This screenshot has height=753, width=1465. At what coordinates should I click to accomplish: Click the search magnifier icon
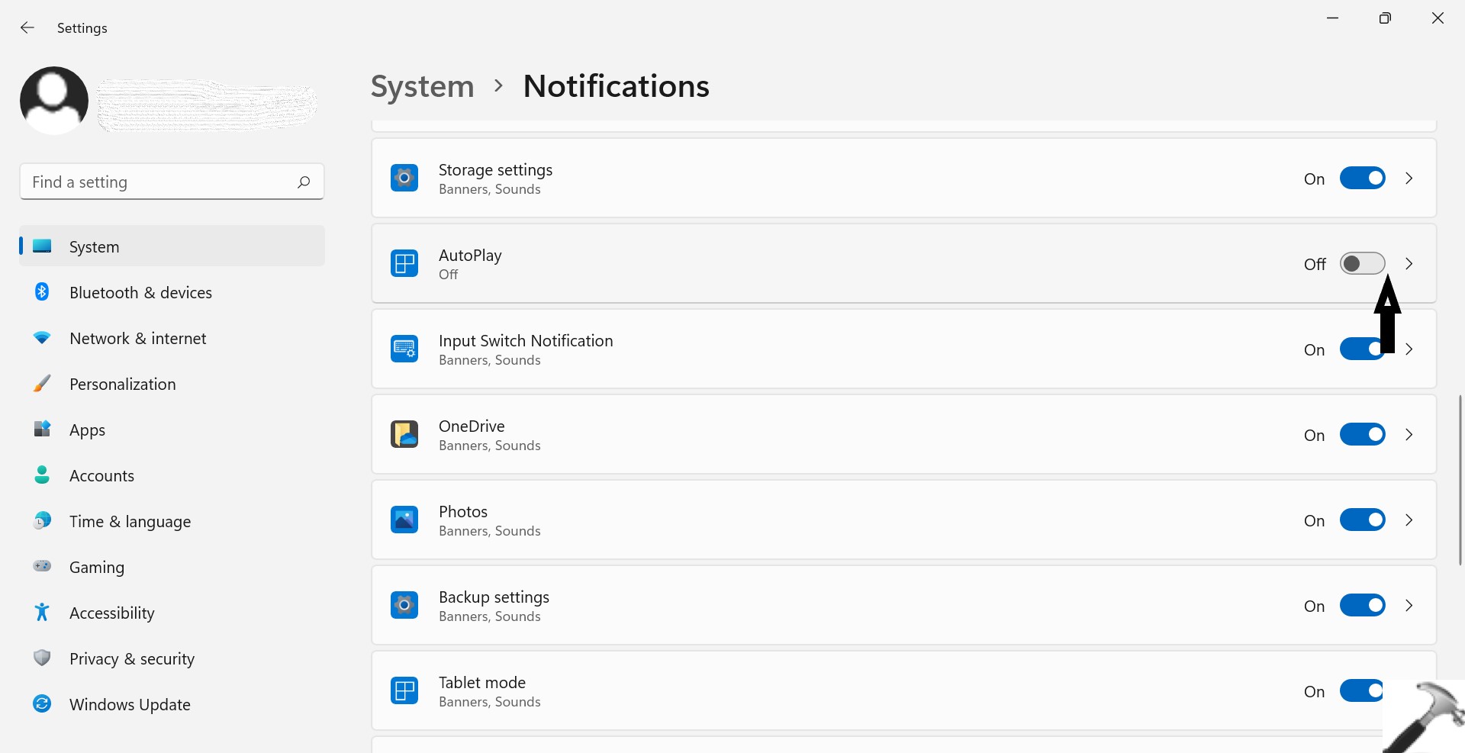click(304, 182)
